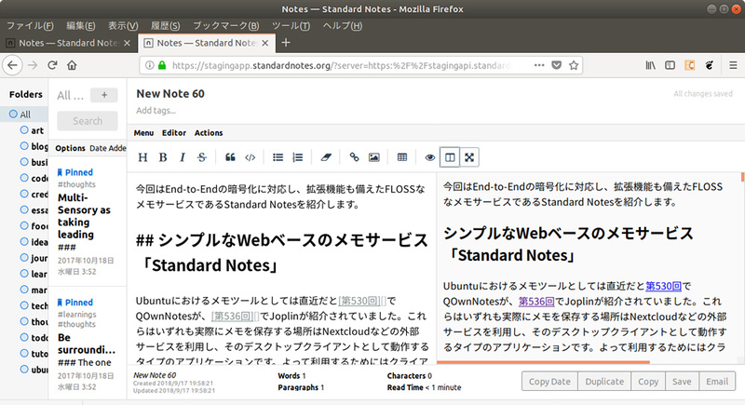Viewport: 745px width, 405px height.
Task: Reload the page in Firefox
Action: [52, 65]
